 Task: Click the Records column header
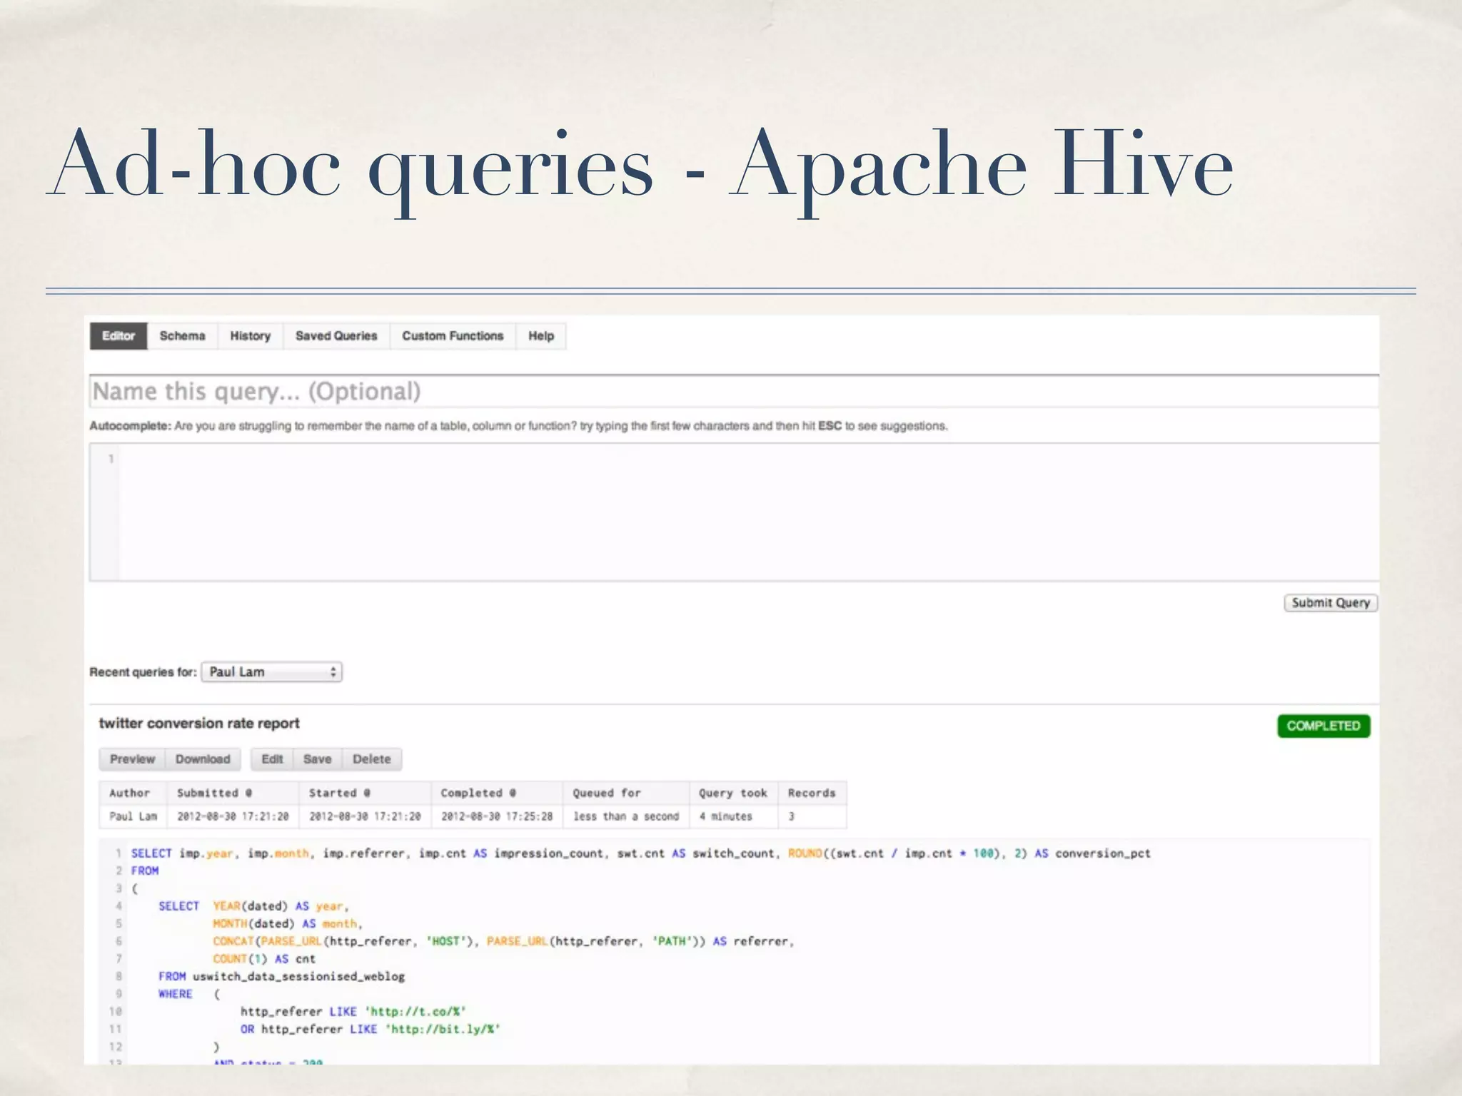tap(812, 793)
